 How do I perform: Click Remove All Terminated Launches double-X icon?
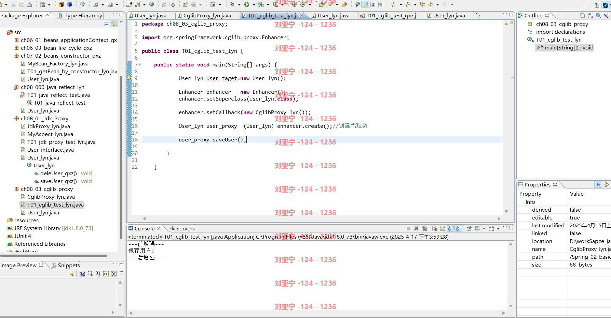click(x=424, y=228)
